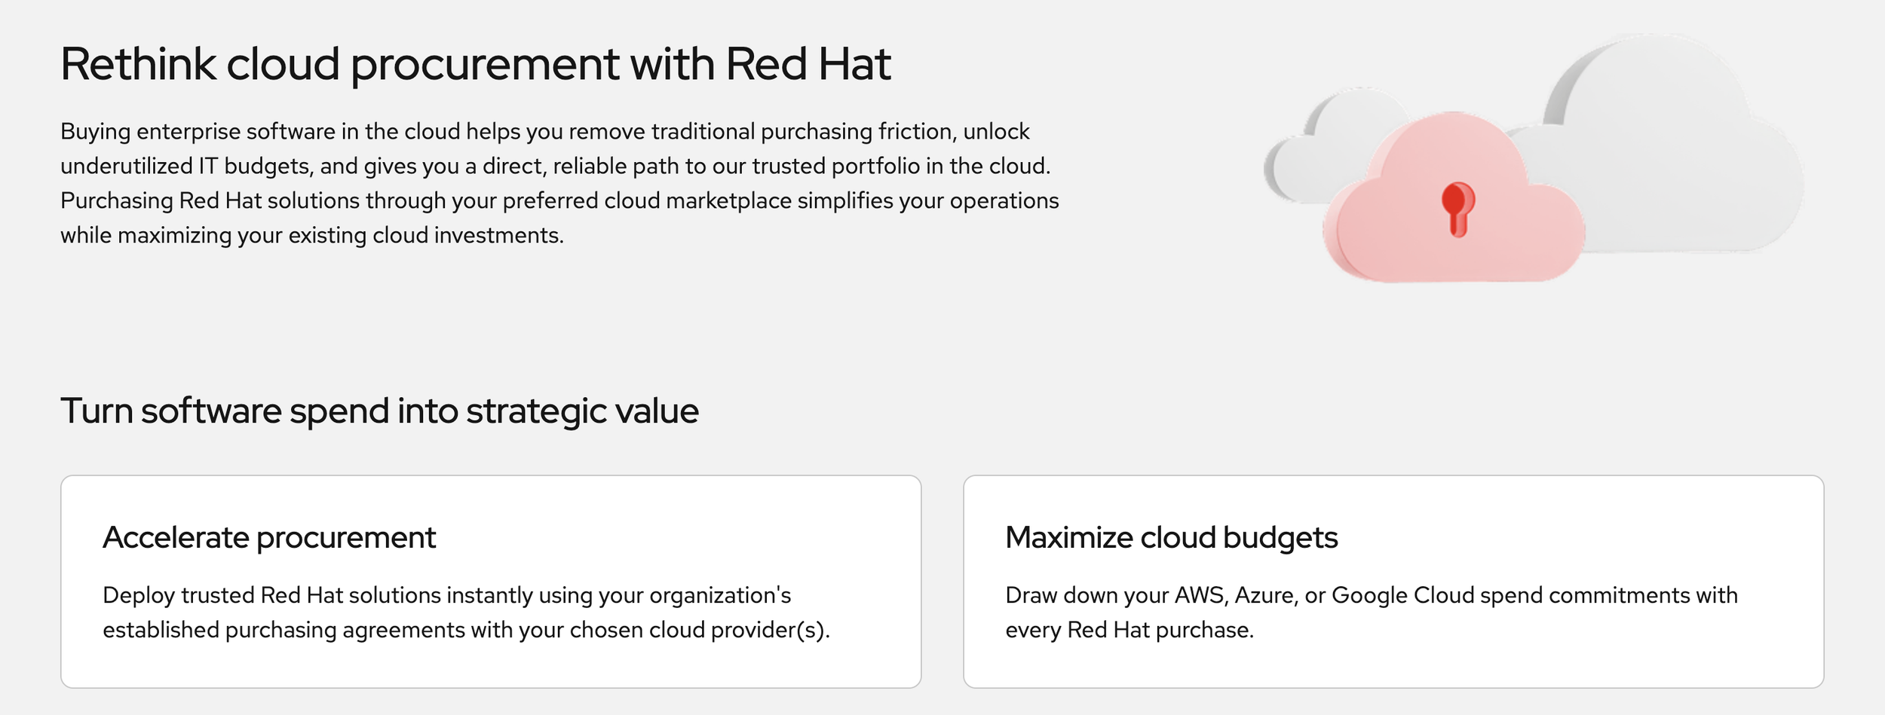Select the "Accelerate procurement" card title
Screen dimensions: 1885x715
tap(269, 539)
